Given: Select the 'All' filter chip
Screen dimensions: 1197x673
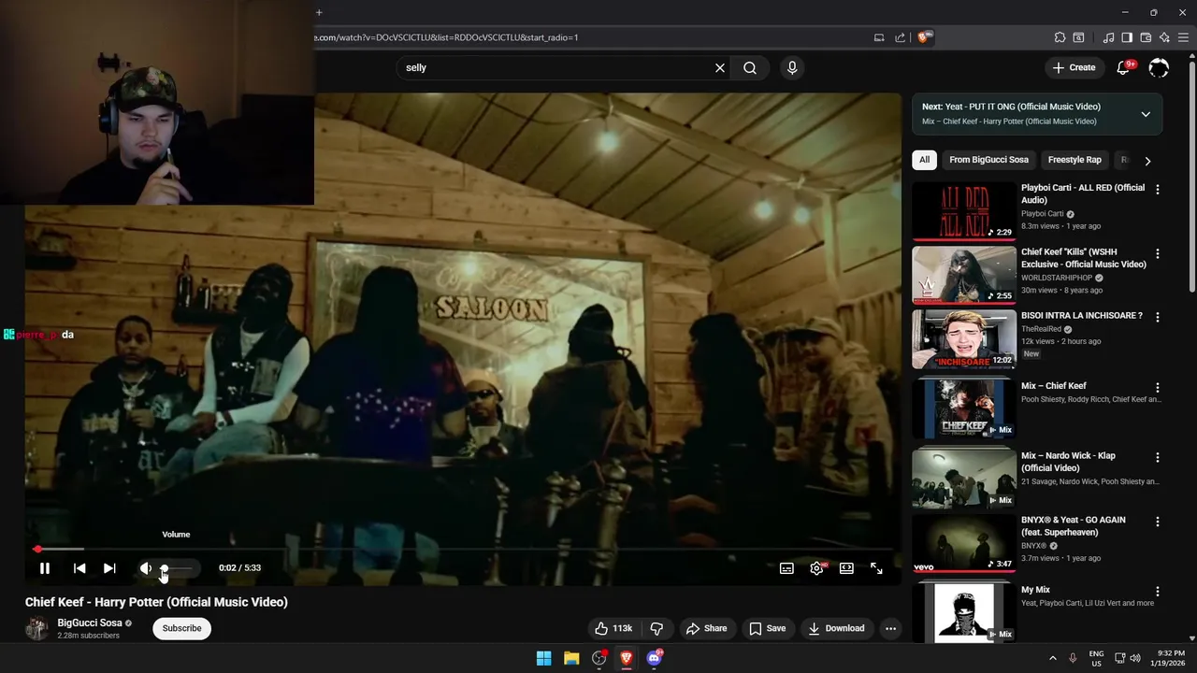Looking at the screenshot, I should [x=924, y=160].
